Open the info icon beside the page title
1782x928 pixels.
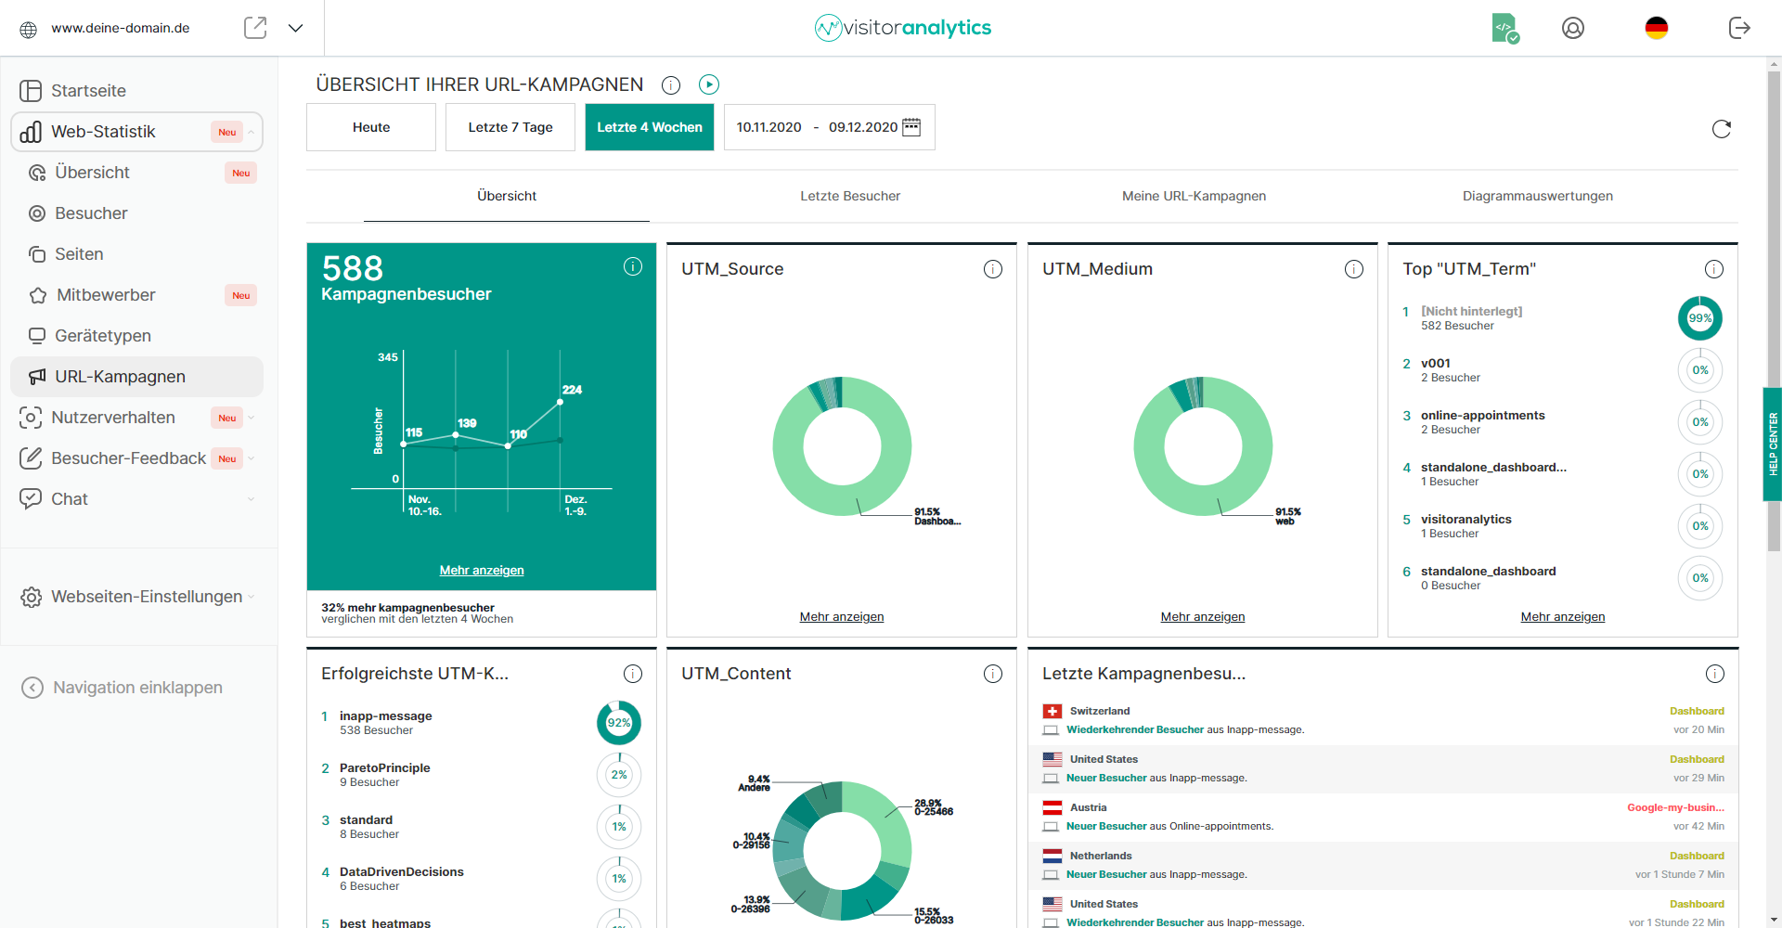(x=671, y=85)
